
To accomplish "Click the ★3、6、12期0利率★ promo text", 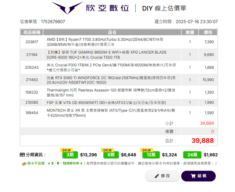I will tap(65, 163).
